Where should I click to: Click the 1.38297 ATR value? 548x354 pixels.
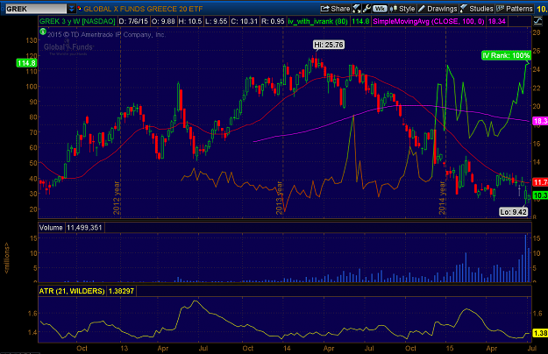point(121,291)
